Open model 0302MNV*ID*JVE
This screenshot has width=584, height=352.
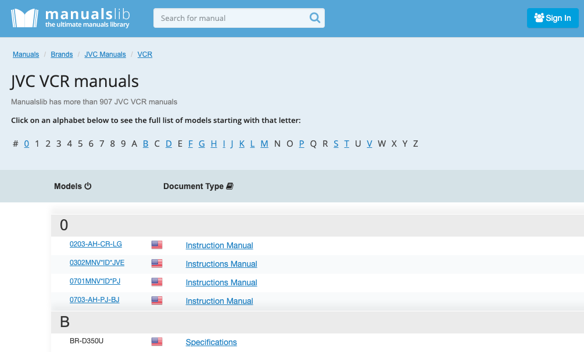pos(97,263)
